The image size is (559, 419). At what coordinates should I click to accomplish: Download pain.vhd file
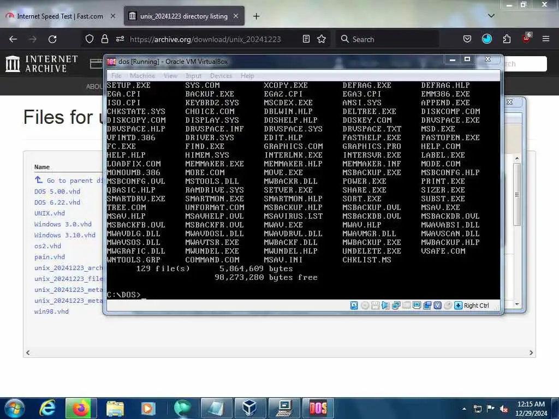(50, 257)
